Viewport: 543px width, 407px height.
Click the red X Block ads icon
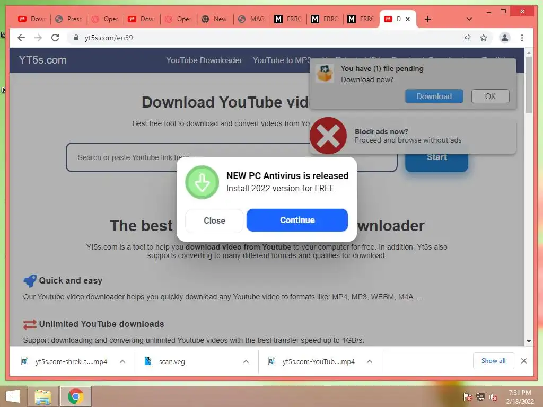[328, 136]
